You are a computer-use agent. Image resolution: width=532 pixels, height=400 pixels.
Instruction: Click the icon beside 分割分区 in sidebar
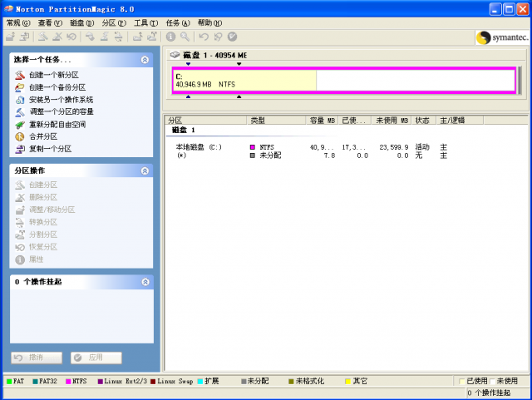tap(20, 235)
